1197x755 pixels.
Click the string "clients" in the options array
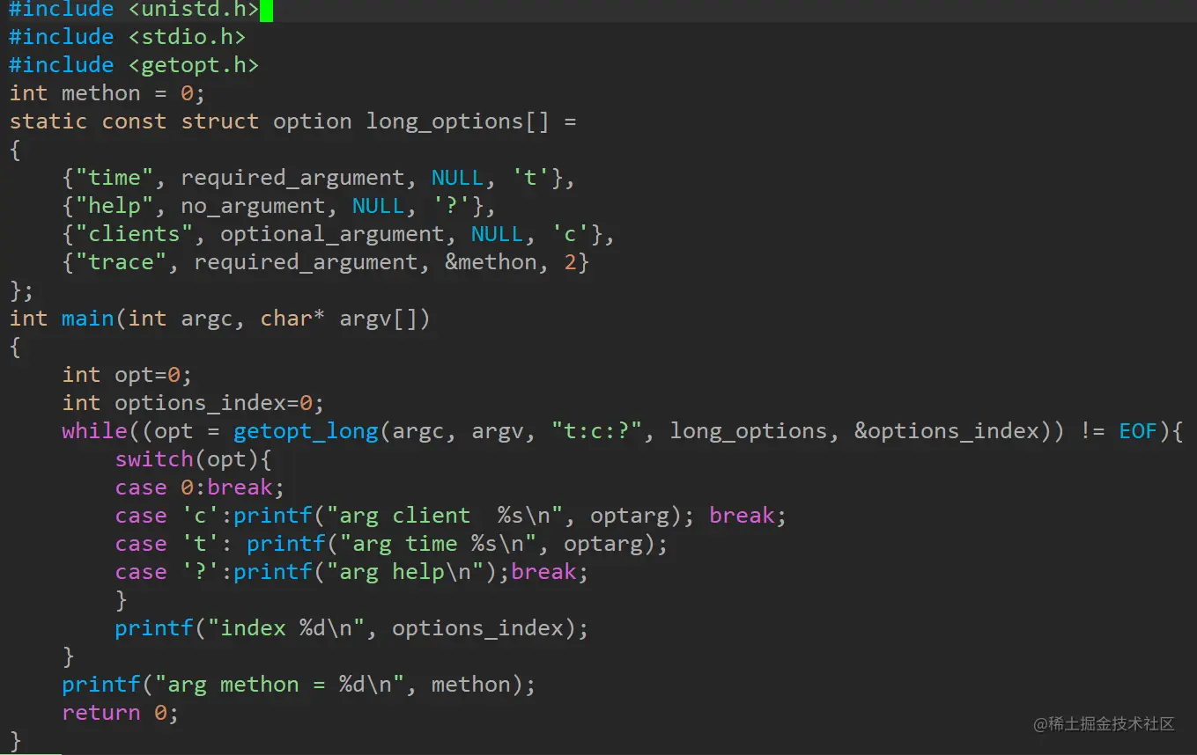tap(134, 234)
